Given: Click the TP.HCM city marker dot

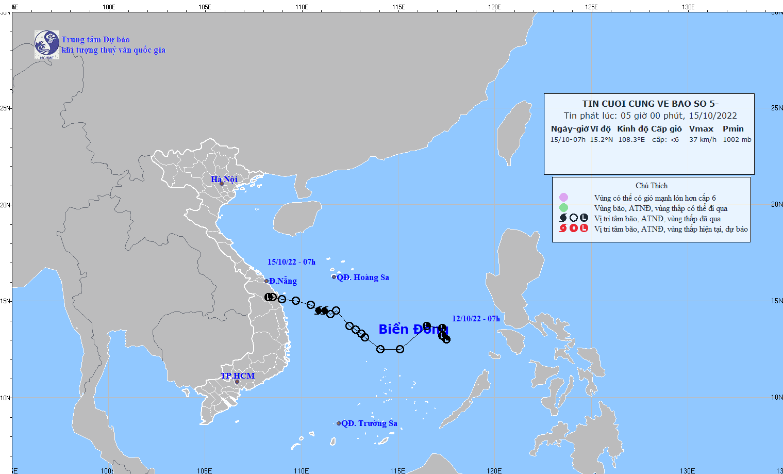Looking at the screenshot, I should (237, 382).
